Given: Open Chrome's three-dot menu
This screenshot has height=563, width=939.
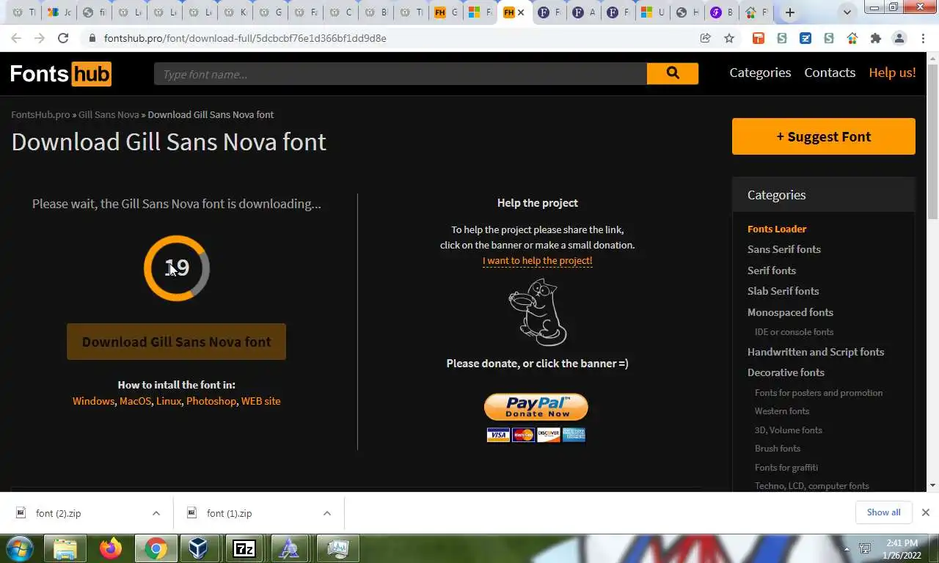Looking at the screenshot, I should tap(923, 38).
